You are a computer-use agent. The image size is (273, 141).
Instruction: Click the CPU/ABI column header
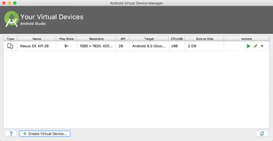177,39
